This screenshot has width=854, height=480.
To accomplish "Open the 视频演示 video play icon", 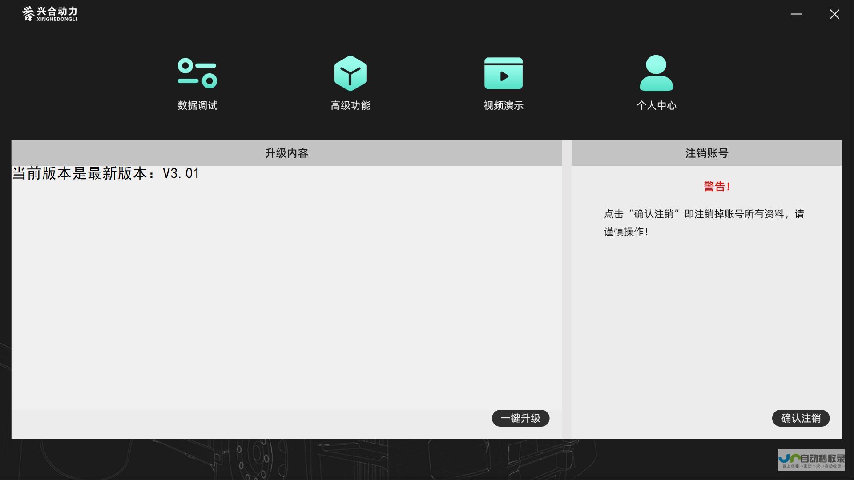I will point(504,73).
